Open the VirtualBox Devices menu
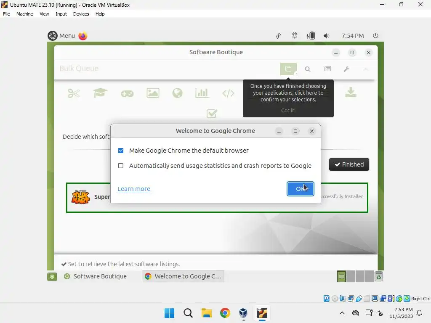The width and height of the screenshot is (431, 323). [81, 14]
